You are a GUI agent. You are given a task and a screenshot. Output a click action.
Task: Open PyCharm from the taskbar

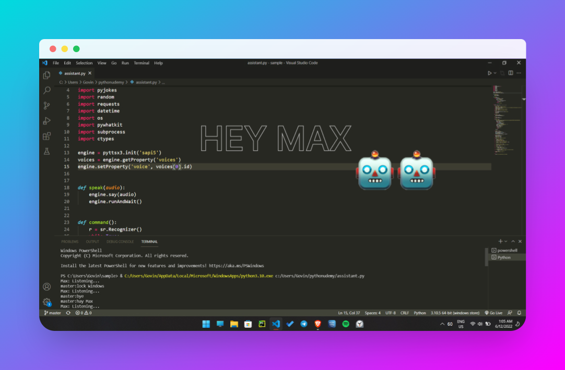(262, 324)
